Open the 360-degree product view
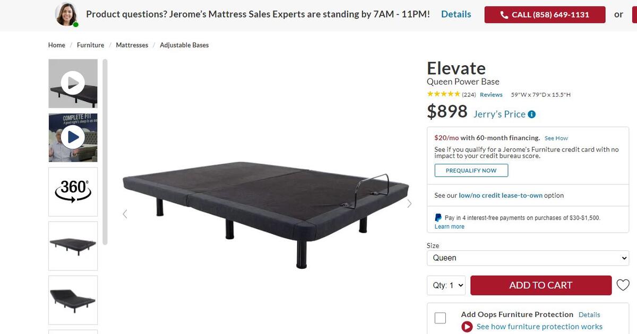The height and width of the screenshot is (334, 637). [73, 191]
